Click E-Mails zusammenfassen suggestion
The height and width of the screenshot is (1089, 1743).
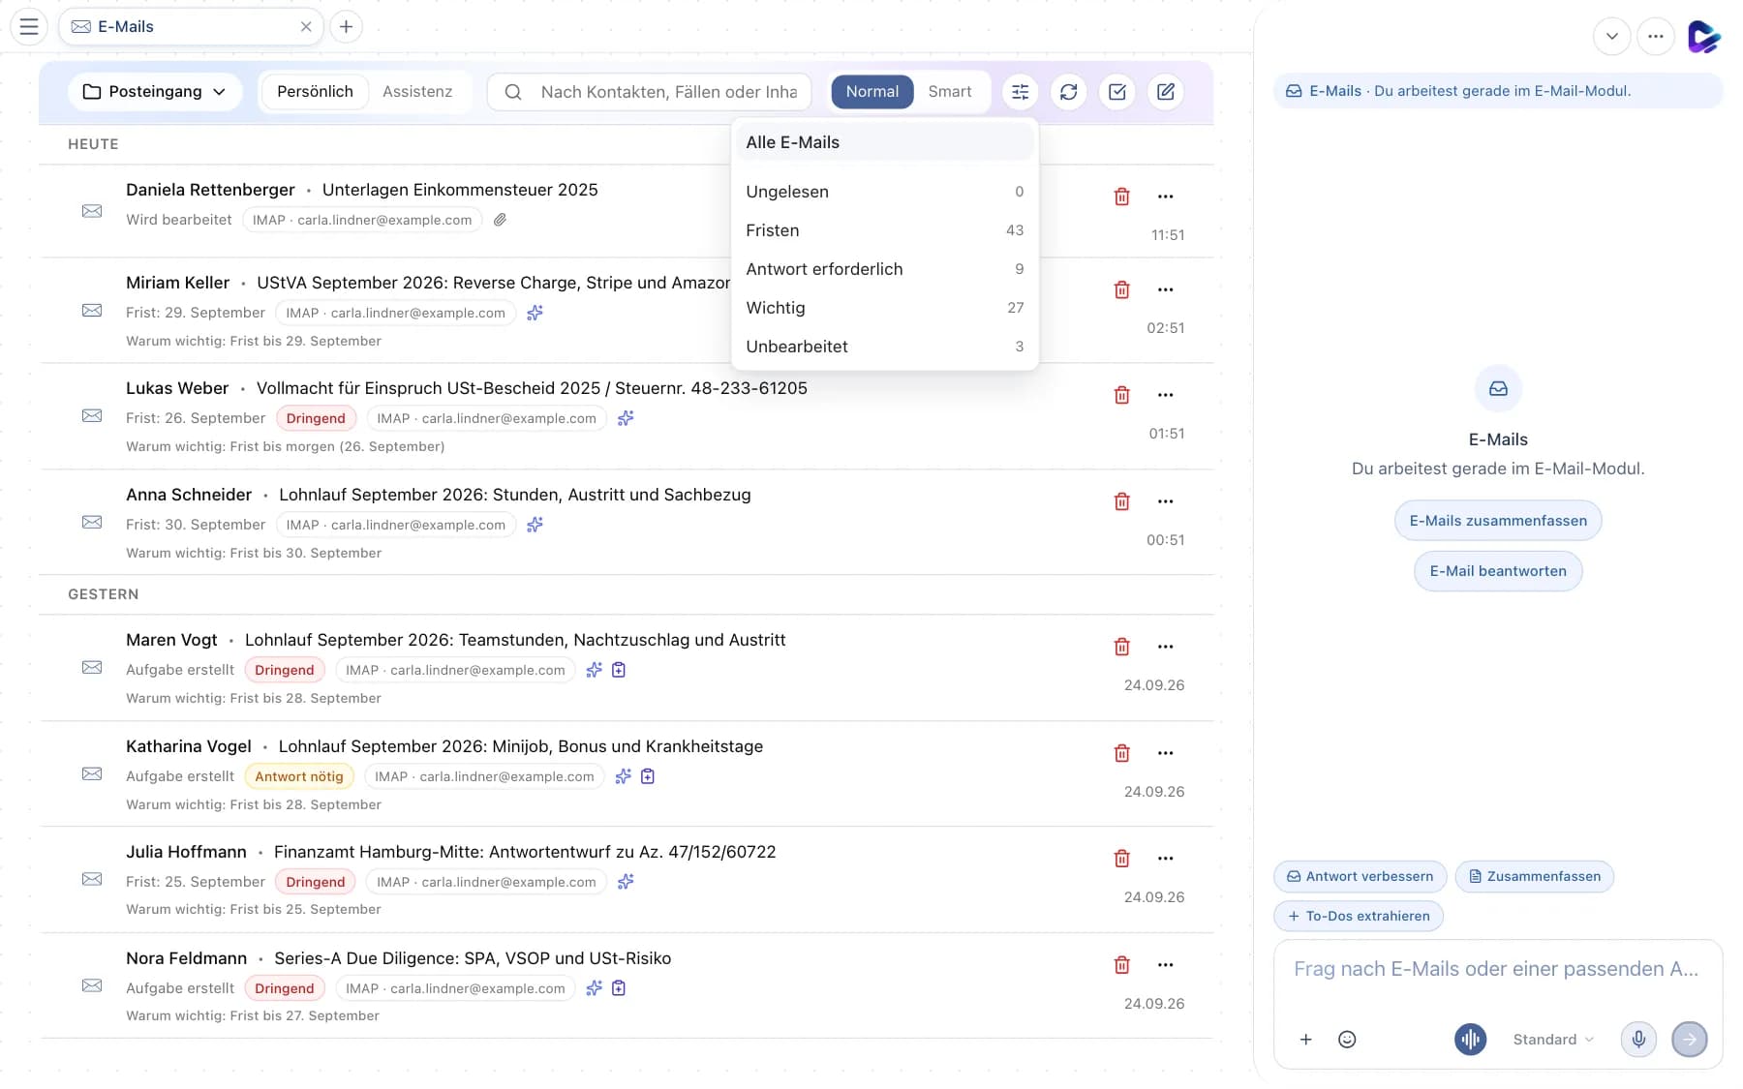(1498, 521)
